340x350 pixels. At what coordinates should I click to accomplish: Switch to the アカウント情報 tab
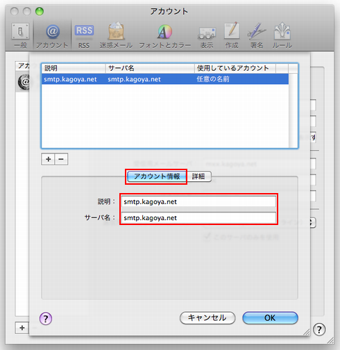point(157,176)
